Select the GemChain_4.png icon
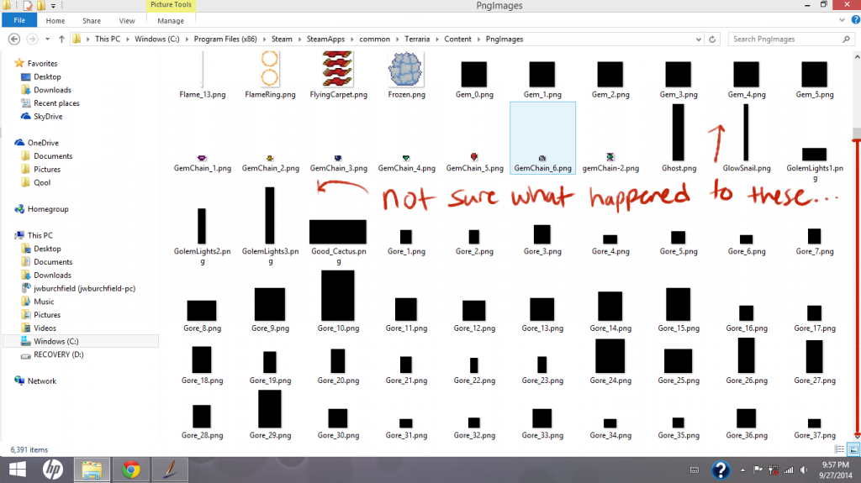This screenshot has height=483, width=861. (406, 158)
